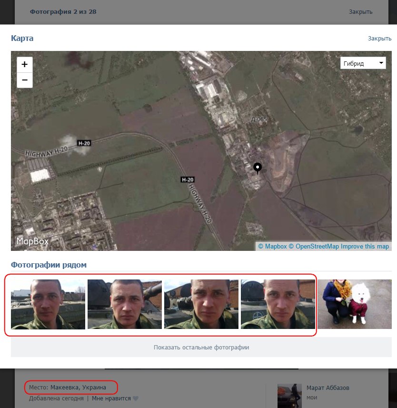The height and width of the screenshot is (408, 397).
Task: Open the © Mapbox attribution link
Action: [x=273, y=247]
